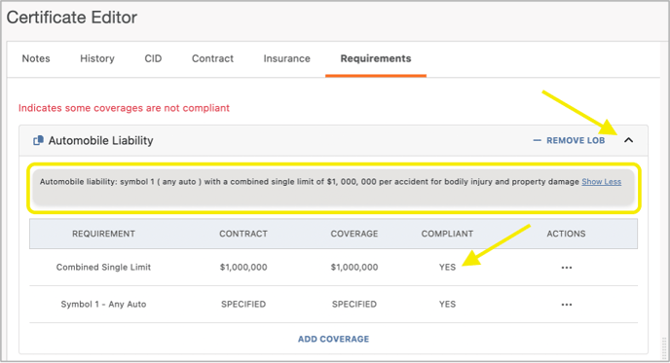This screenshot has height=363, width=670.
Task: Click the minus icon beside Remove LOB
Action: pyautogui.click(x=538, y=140)
